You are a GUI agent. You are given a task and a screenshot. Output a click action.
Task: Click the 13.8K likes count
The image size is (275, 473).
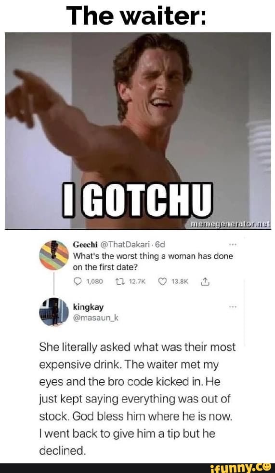[x=180, y=282]
